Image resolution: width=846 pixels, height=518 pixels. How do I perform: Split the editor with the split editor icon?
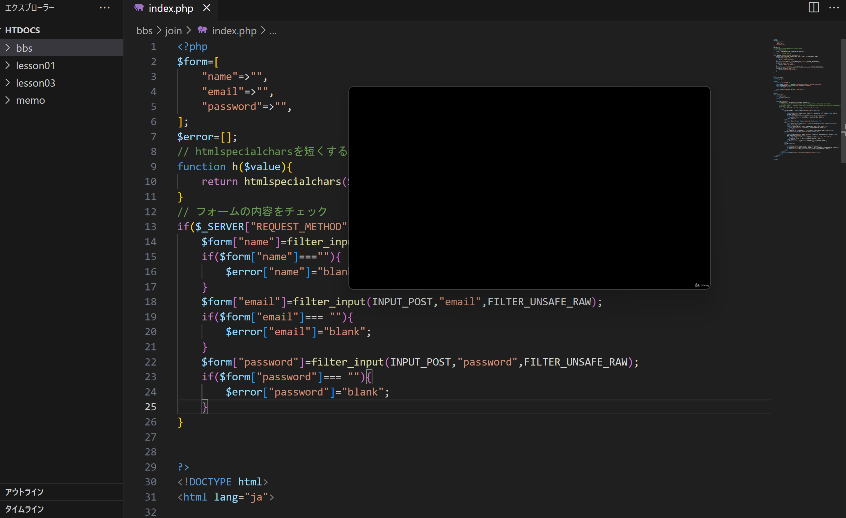tap(813, 8)
